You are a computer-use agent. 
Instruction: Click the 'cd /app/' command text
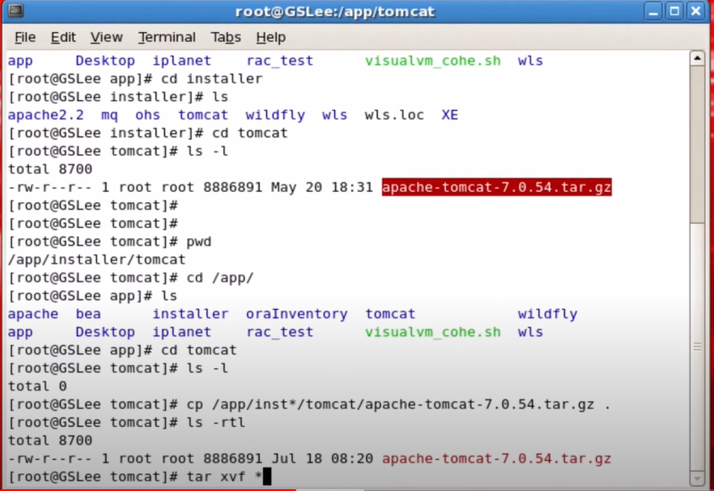(x=220, y=278)
